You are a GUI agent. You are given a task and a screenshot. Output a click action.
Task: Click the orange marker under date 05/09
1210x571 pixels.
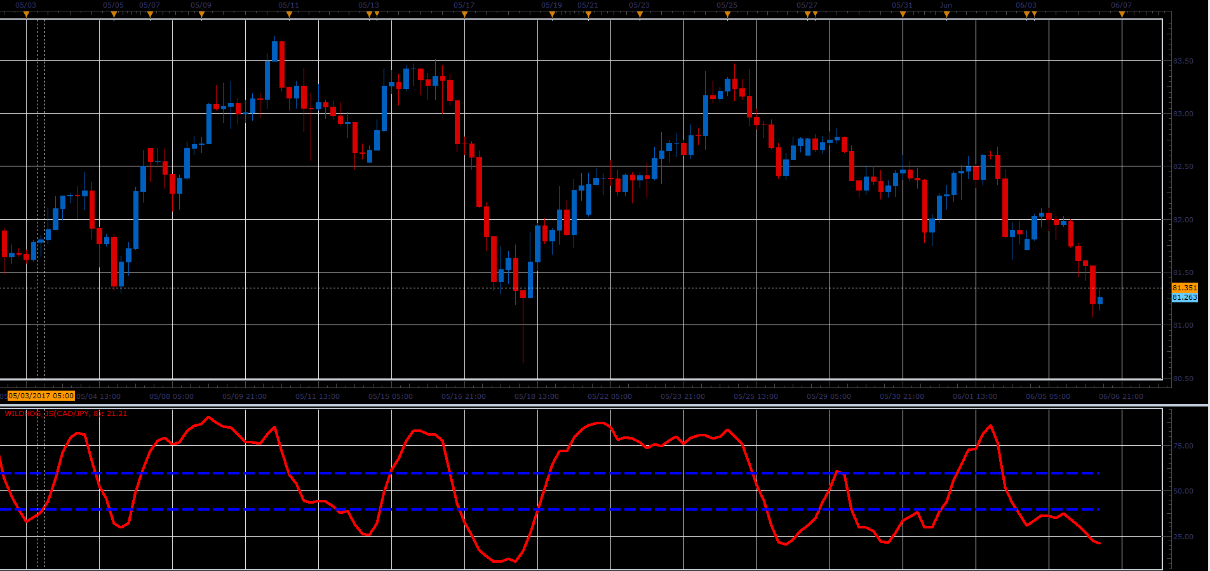[x=201, y=15]
